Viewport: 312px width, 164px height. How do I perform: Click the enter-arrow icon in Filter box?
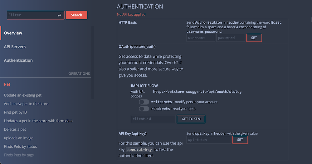click(x=60, y=15)
